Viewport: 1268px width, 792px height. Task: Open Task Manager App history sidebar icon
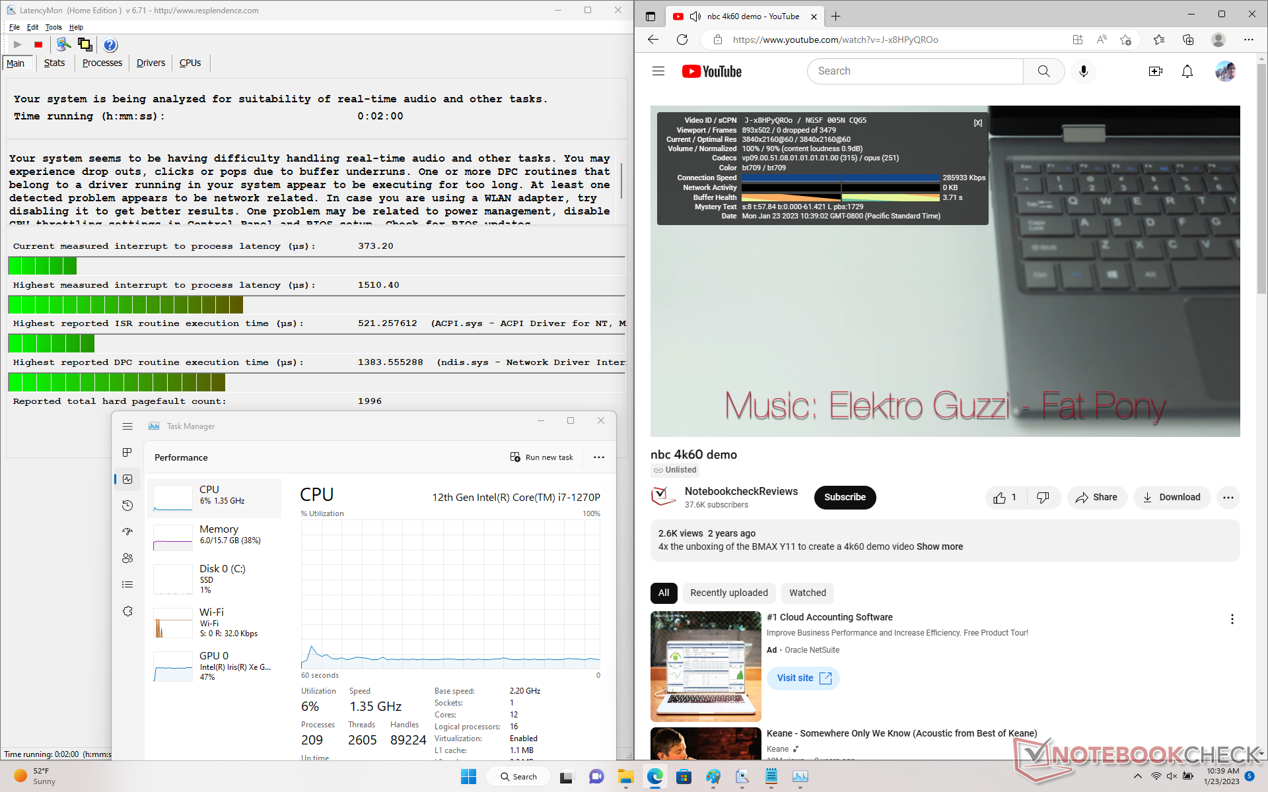[127, 506]
